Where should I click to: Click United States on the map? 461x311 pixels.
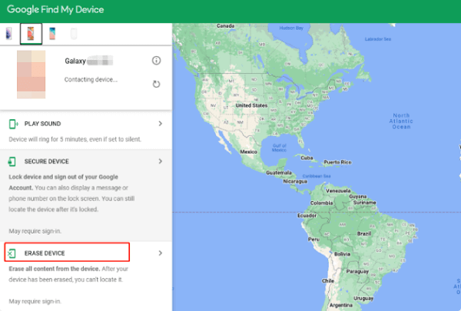point(251,105)
